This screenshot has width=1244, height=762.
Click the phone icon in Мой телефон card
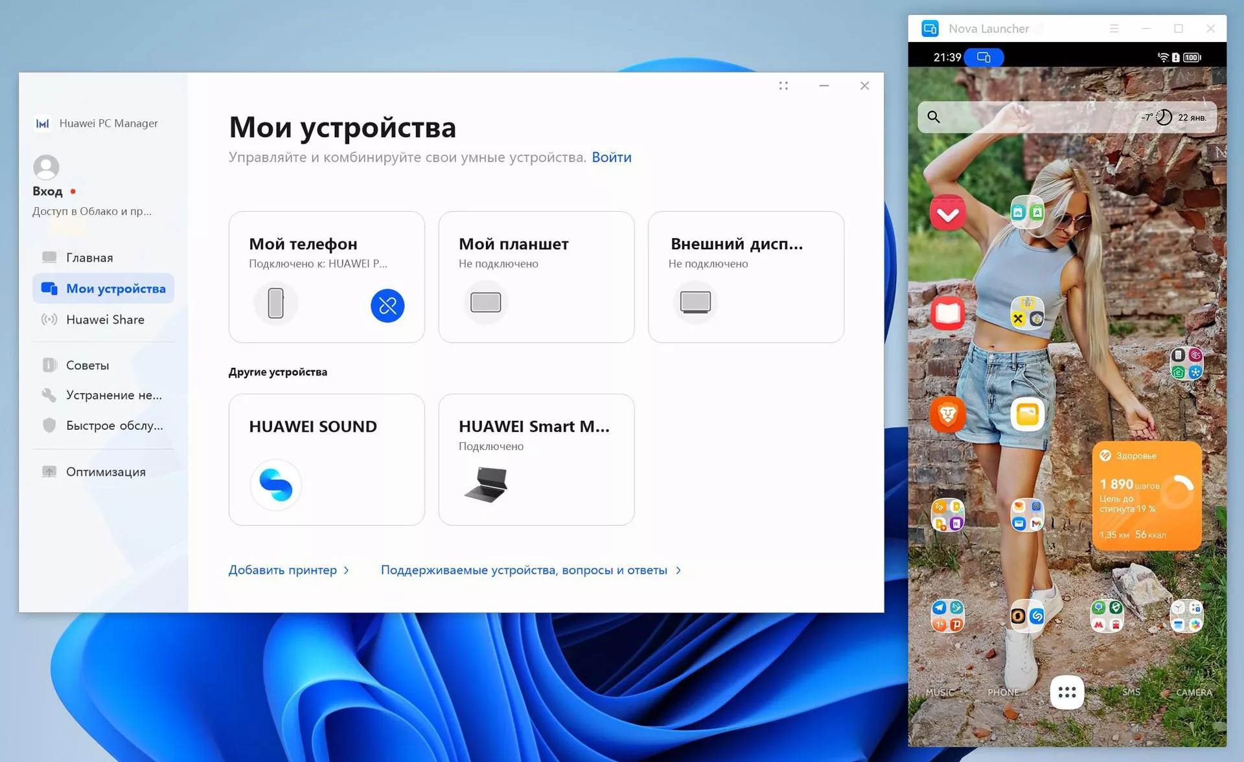(x=276, y=303)
